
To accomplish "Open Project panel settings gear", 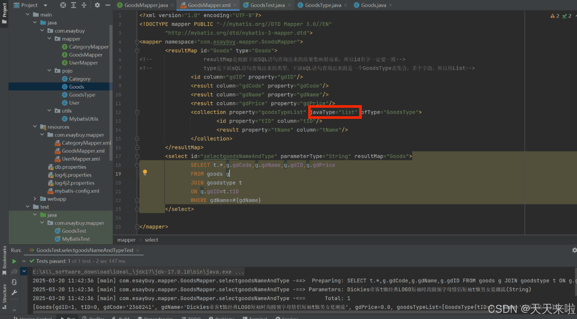I will [x=97, y=5].
